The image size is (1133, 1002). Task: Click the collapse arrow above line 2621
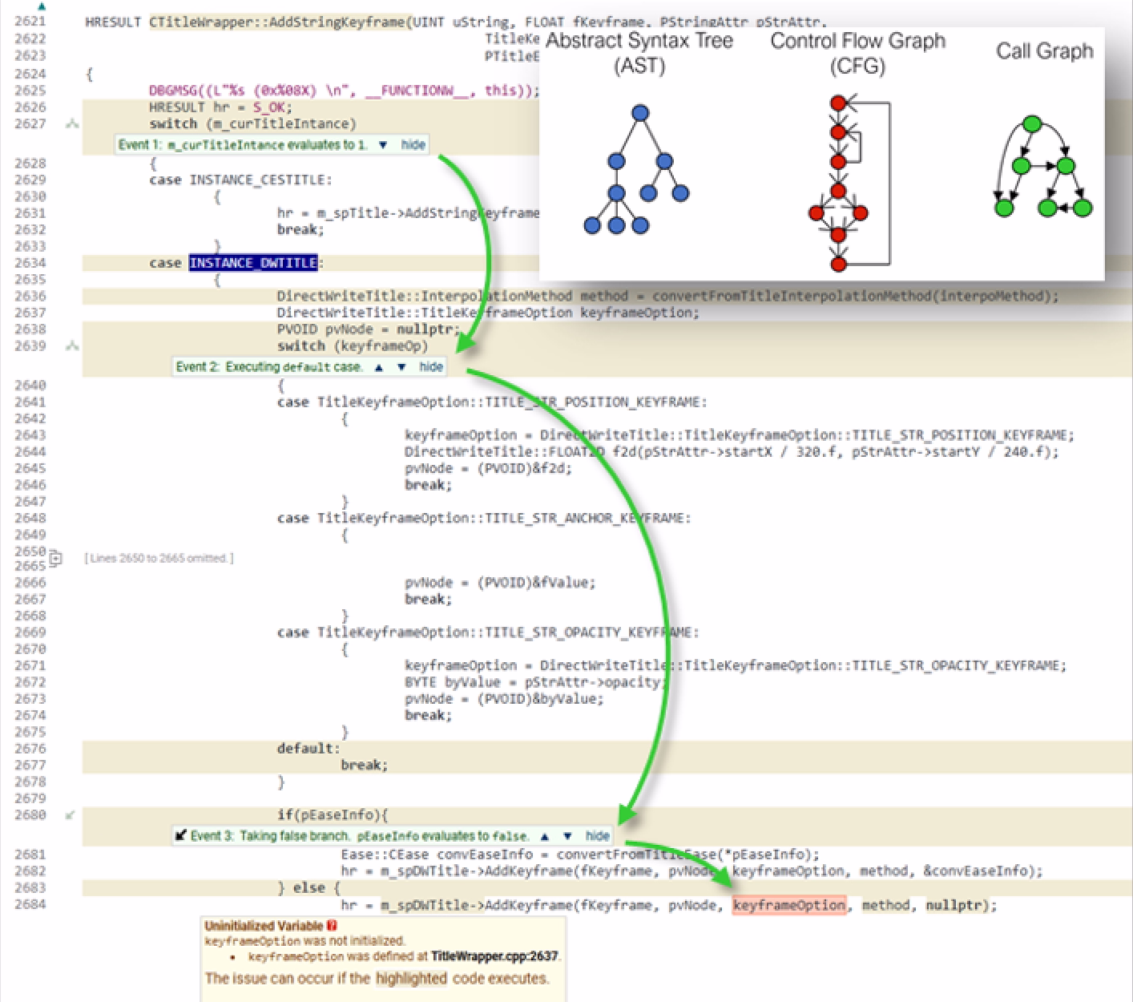[x=42, y=6]
